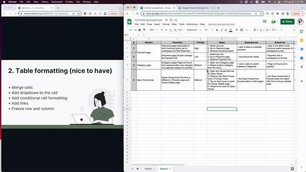Click Update button in Sheets browser window

pyautogui.click(x=297, y=13)
